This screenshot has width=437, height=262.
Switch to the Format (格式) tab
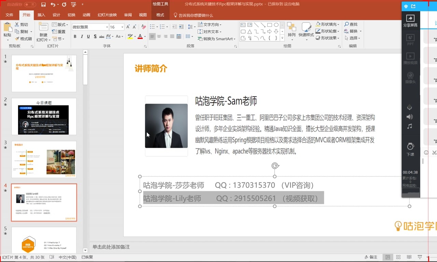pyautogui.click(x=160, y=15)
